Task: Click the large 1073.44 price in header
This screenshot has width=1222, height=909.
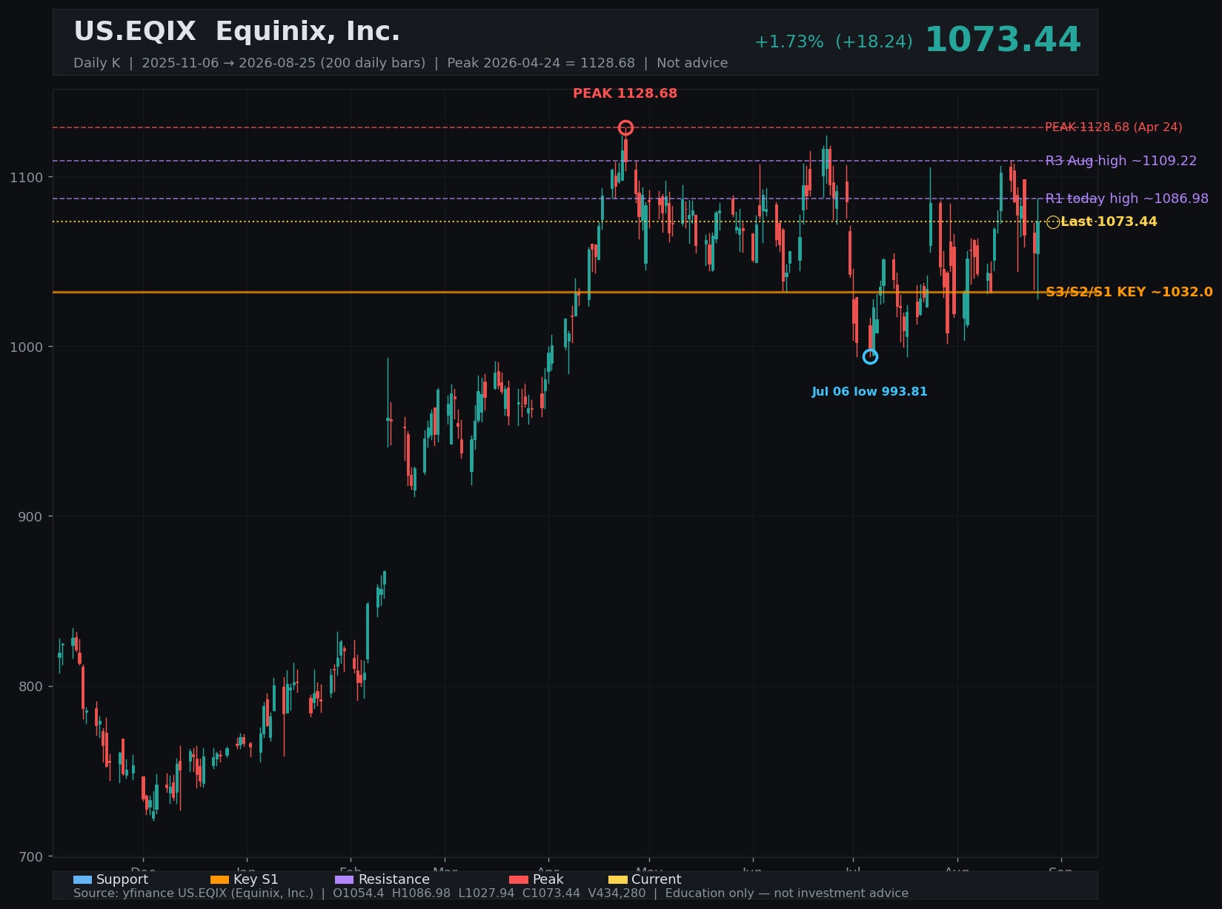Action: click(x=1003, y=40)
